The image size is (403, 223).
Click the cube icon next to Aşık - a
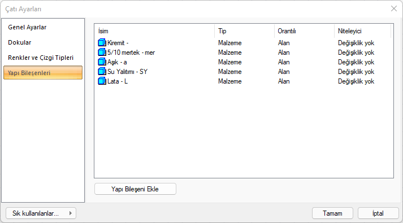tap(102, 62)
